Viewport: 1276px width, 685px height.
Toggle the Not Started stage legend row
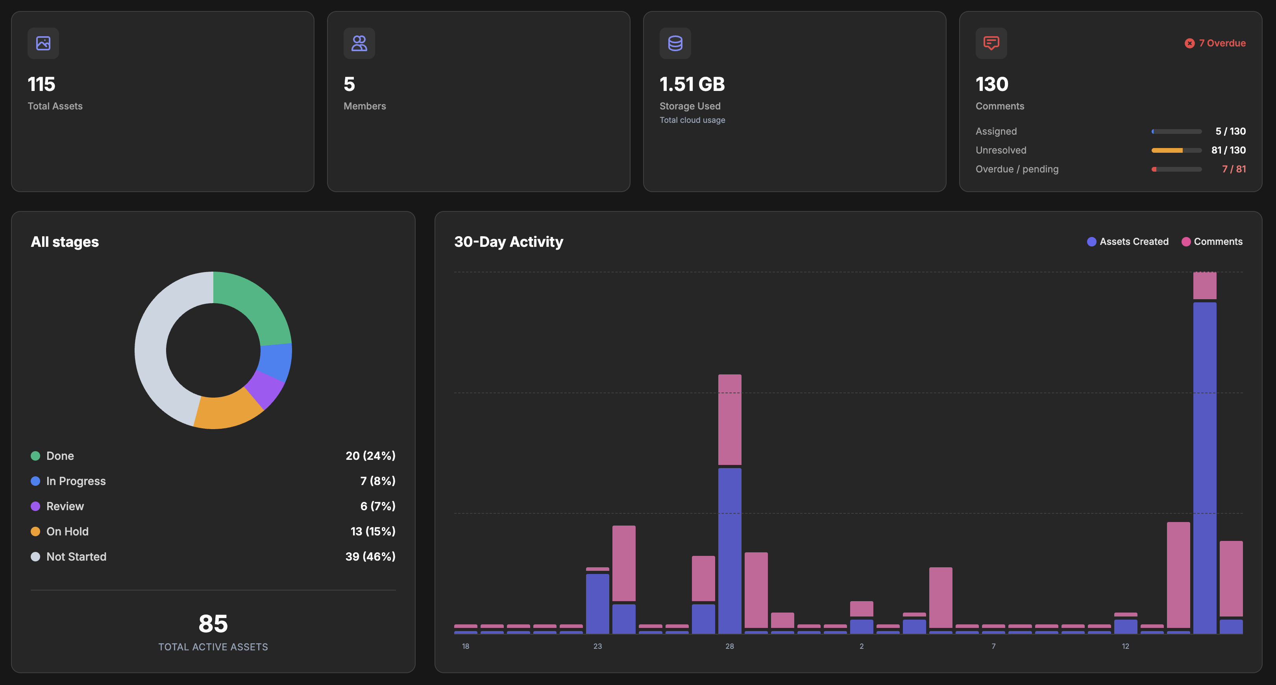[x=76, y=557]
